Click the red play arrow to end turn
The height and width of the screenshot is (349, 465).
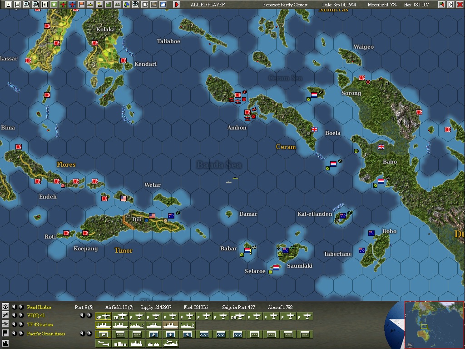point(177,5)
